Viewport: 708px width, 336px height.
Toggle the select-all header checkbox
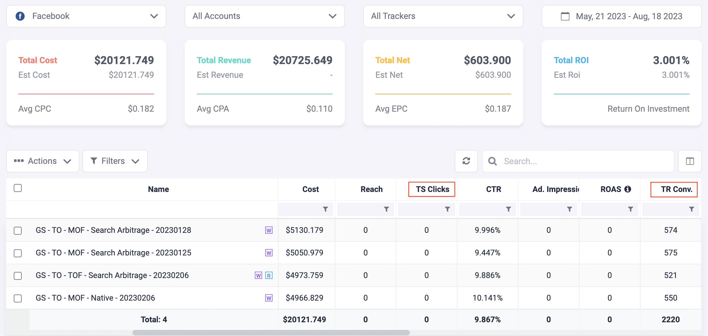click(x=18, y=188)
